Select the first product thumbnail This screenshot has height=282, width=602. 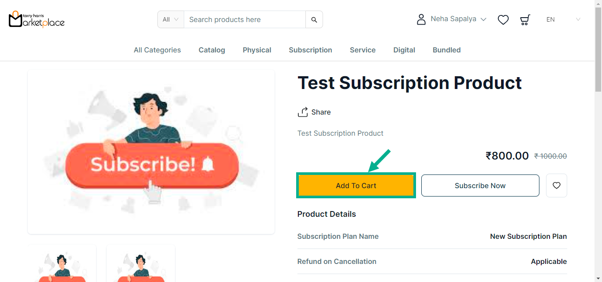tap(62, 263)
